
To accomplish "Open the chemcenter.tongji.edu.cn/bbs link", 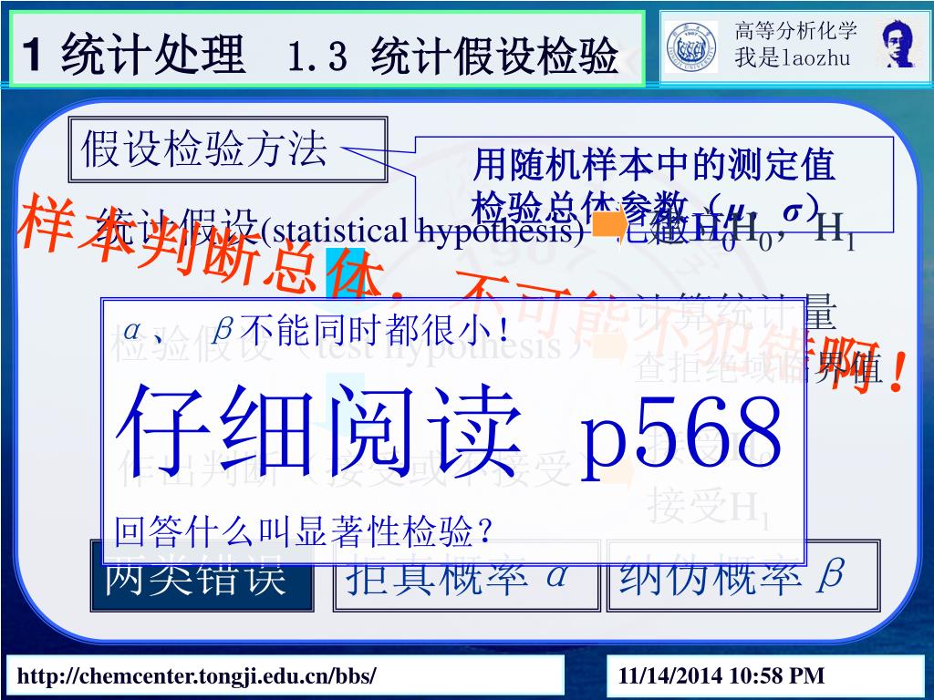I will click(197, 676).
